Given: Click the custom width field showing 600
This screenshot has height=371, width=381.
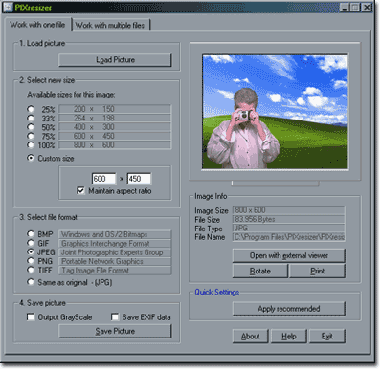Looking at the screenshot, I should [103, 179].
